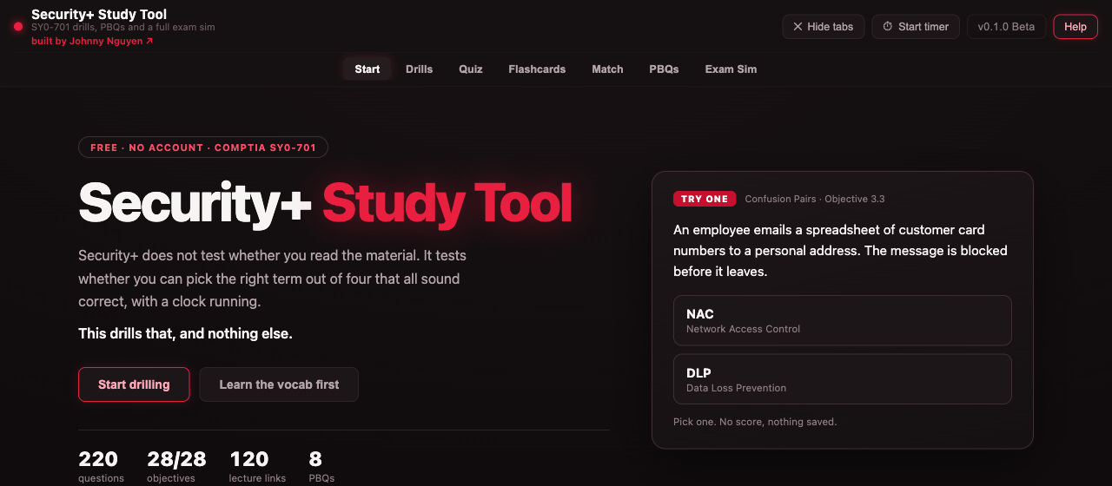This screenshot has width=1112, height=486.
Task: Click the large 'Security+ Study Tool' hero heading
Action: tap(325, 204)
